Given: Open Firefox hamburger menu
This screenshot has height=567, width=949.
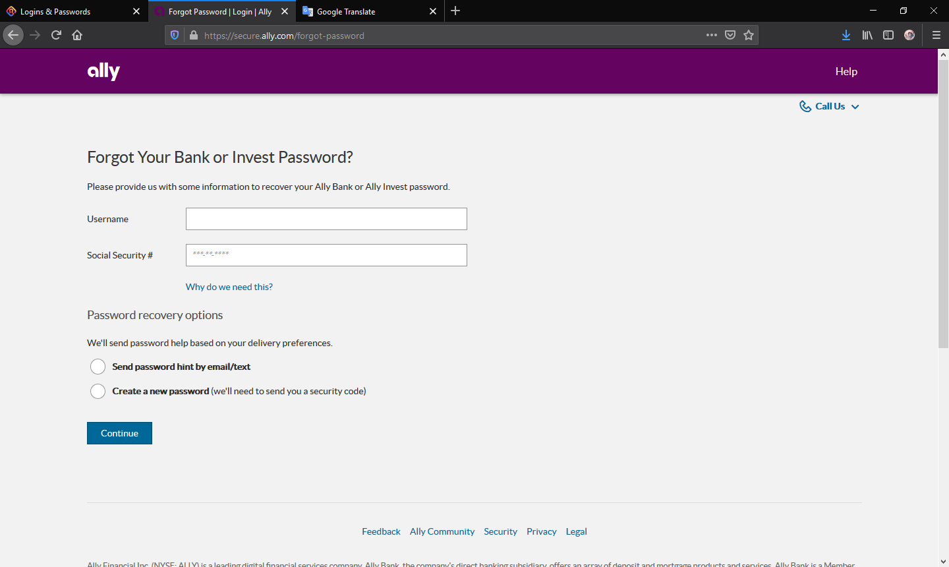Looking at the screenshot, I should pos(936,35).
